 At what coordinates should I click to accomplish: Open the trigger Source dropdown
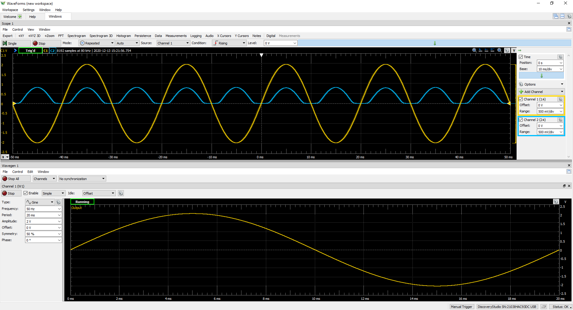(x=173, y=43)
